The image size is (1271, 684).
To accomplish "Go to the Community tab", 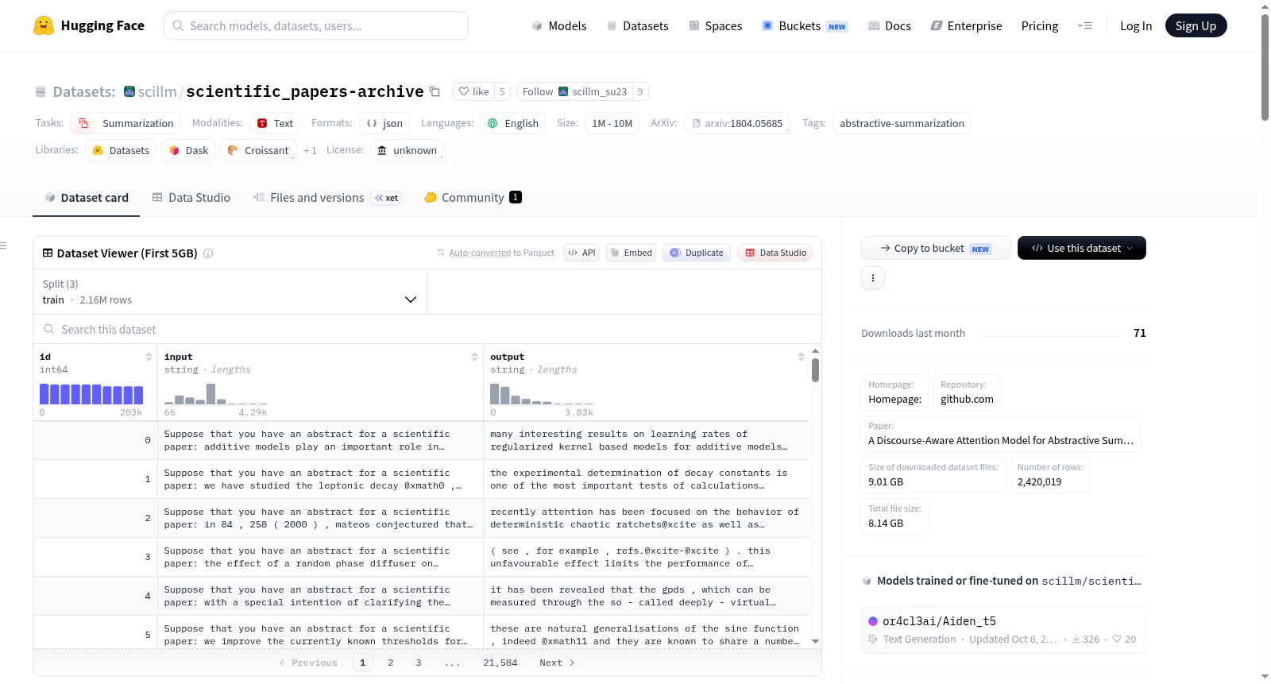I will (473, 198).
